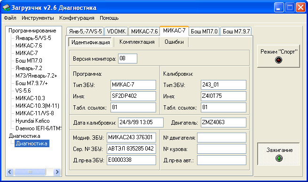Click the Диагностика parent tree node
308x182 pixels.
coord(24,136)
